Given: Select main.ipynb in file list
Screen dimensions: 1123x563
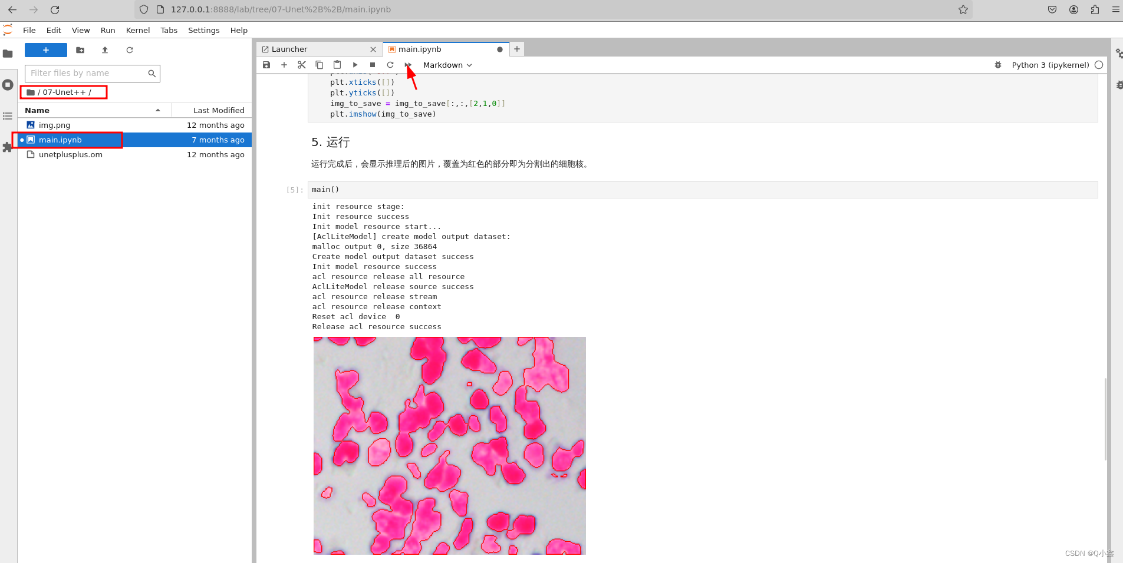Looking at the screenshot, I should click(134, 140).
